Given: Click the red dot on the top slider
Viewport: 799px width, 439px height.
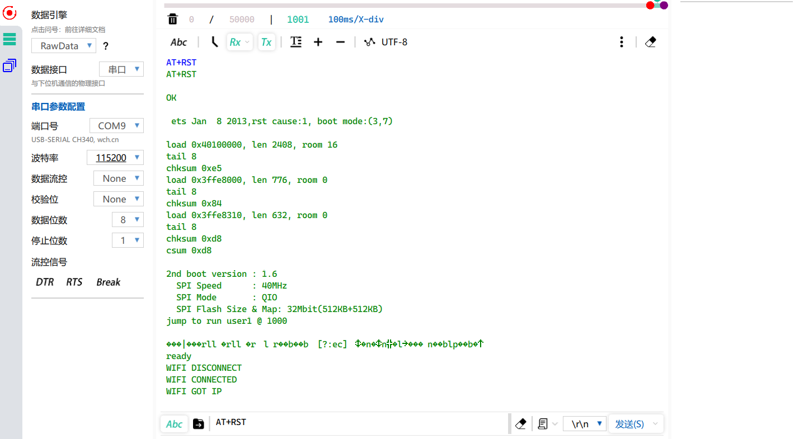Looking at the screenshot, I should tap(650, 6).
